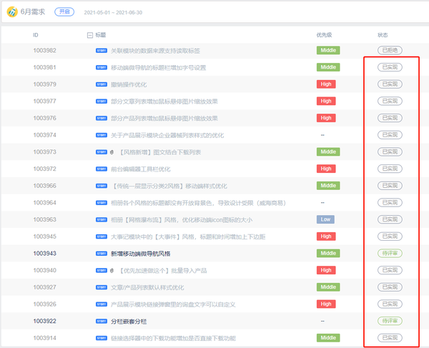Click the 状态 column header

click(x=383, y=34)
